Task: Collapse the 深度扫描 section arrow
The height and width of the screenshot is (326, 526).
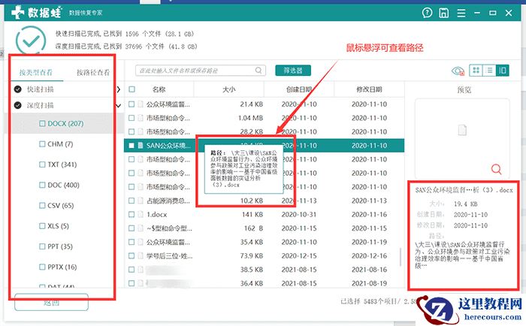Action: [x=119, y=106]
